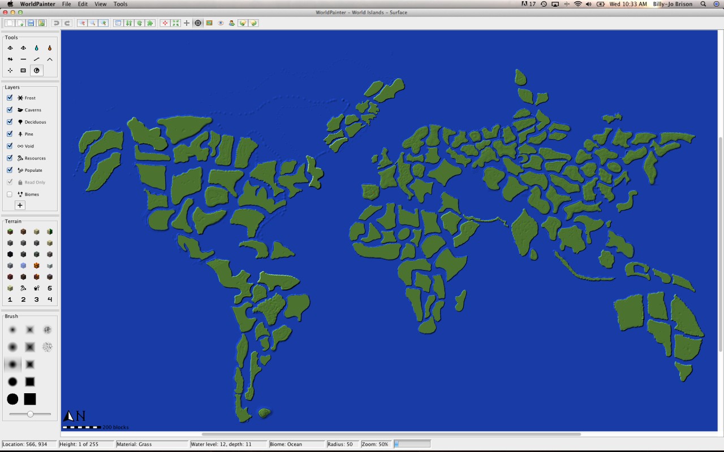The width and height of the screenshot is (724, 452).
Task: Enable the Biomes layer checkbox
Action: pyautogui.click(x=9, y=194)
